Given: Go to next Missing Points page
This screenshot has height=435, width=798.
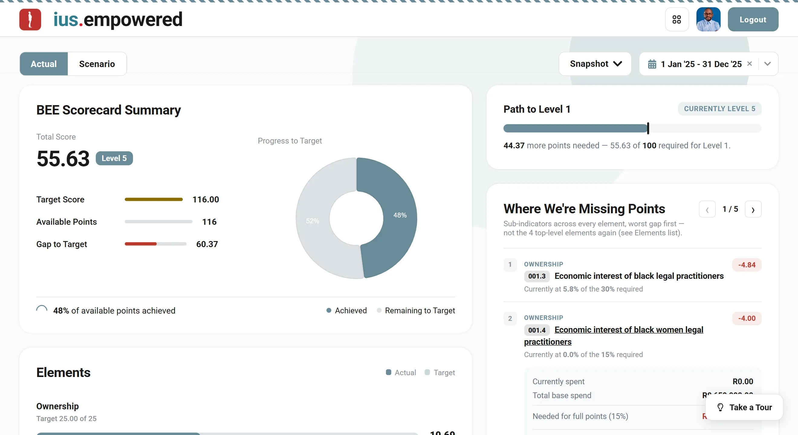Looking at the screenshot, I should (x=753, y=210).
